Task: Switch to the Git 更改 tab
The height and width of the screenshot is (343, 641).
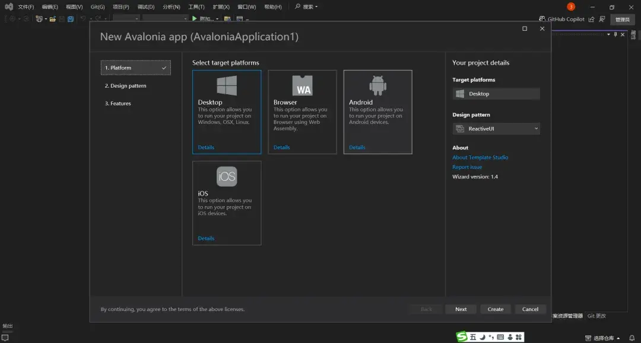Action: (596, 316)
